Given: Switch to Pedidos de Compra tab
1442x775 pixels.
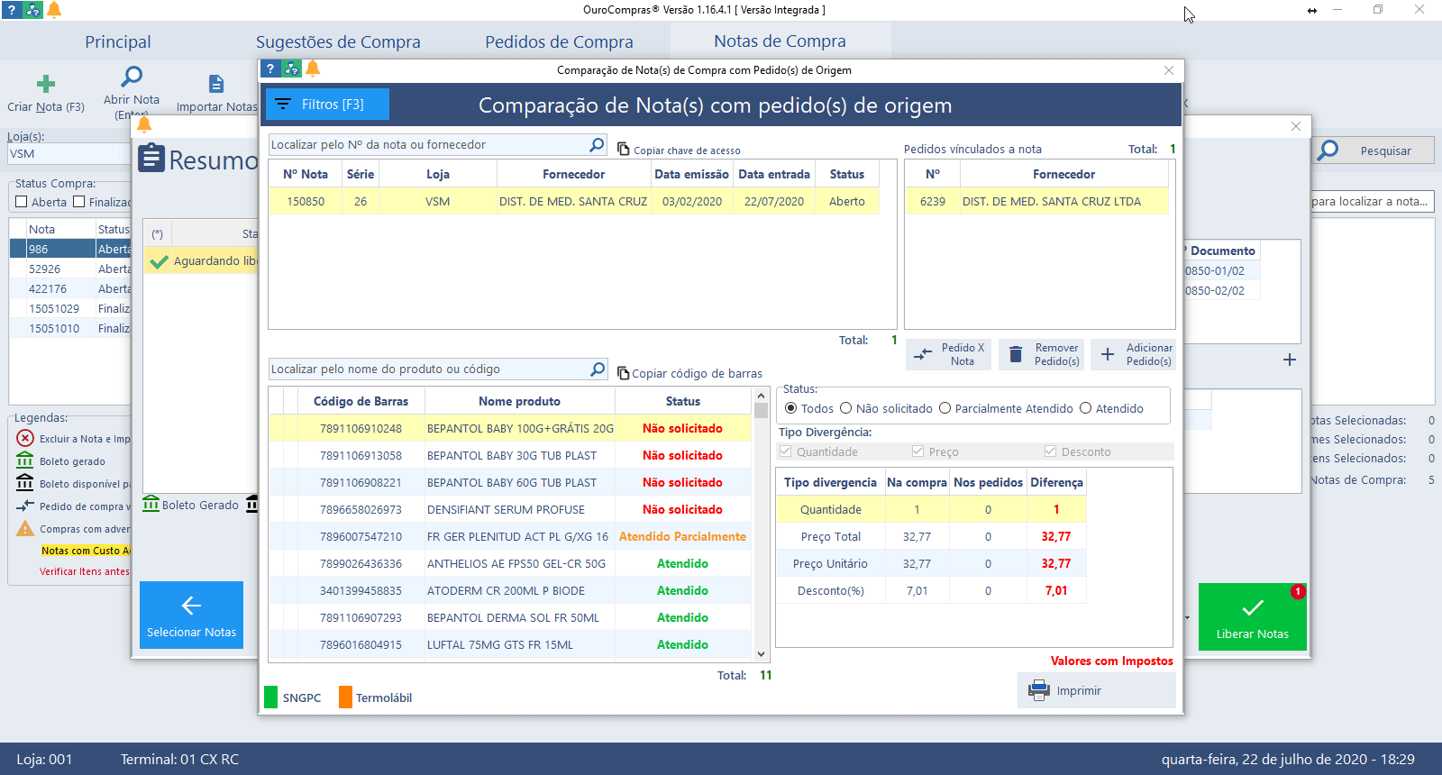Looking at the screenshot, I should pos(559,42).
